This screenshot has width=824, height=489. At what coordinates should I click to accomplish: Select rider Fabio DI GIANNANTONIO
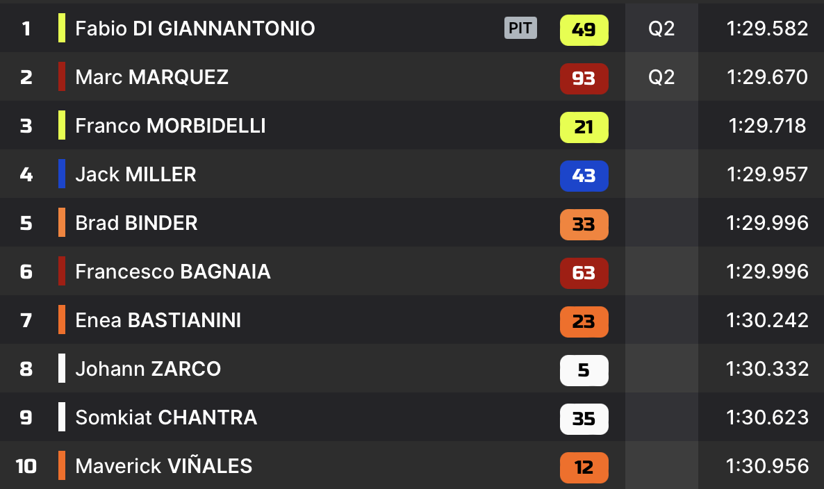(x=195, y=28)
